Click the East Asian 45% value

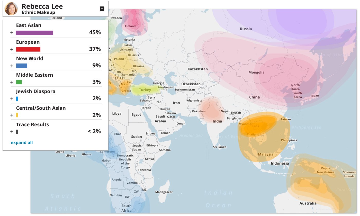[x=95, y=32]
